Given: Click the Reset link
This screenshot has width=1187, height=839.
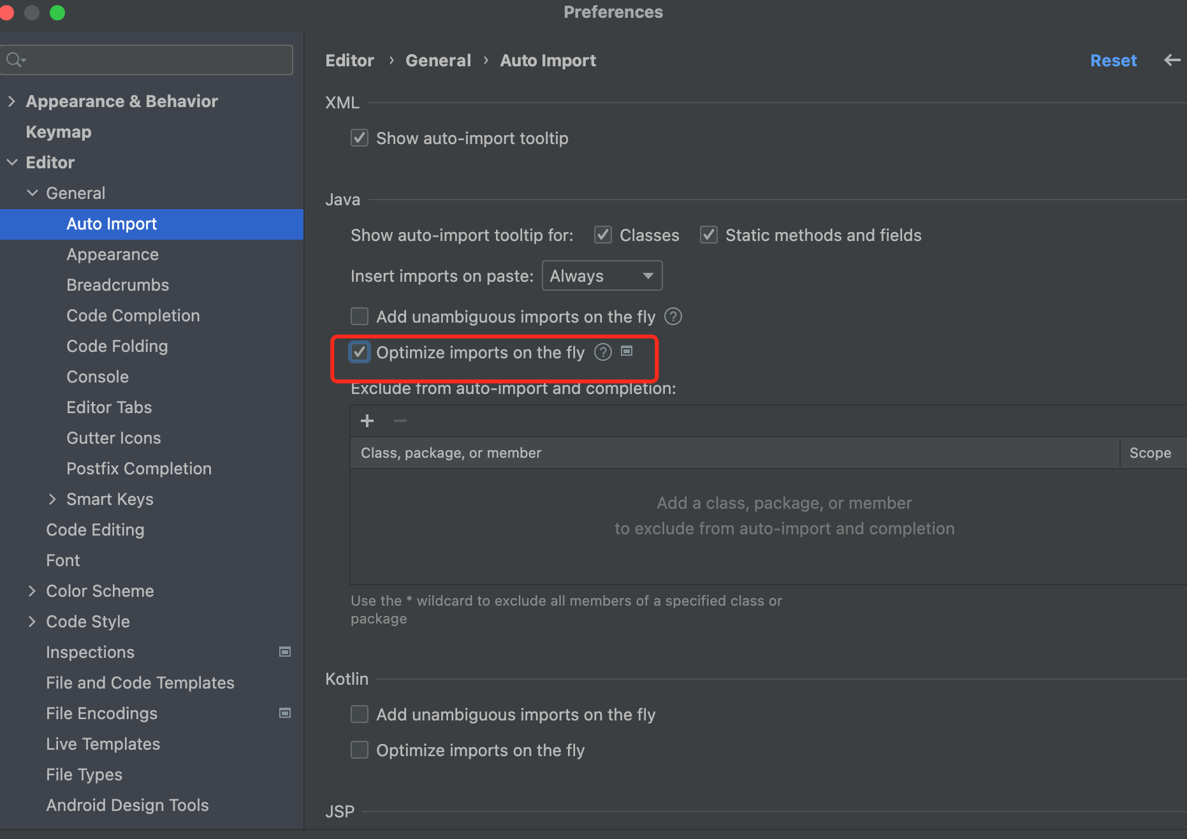Looking at the screenshot, I should pos(1113,61).
